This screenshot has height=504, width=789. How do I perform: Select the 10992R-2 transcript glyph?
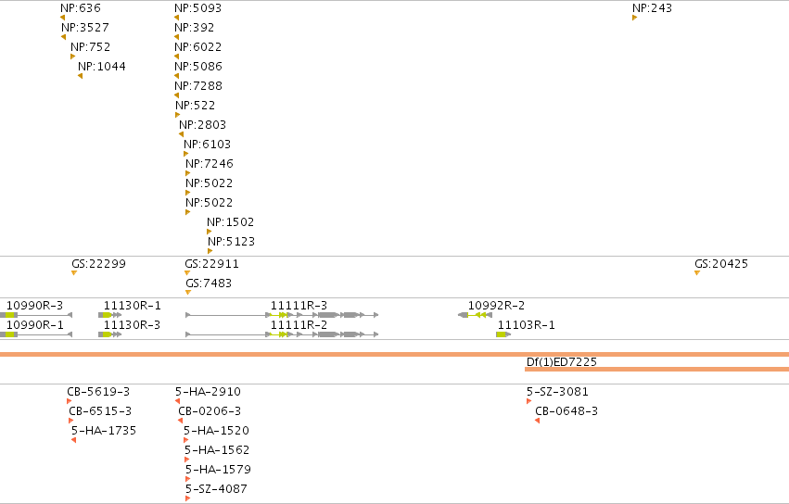(475, 315)
